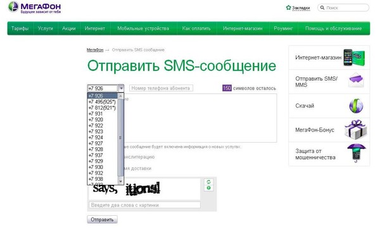Click the 150 characters remaining counter
Viewport: 380px width, 245px height.
tap(227, 88)
